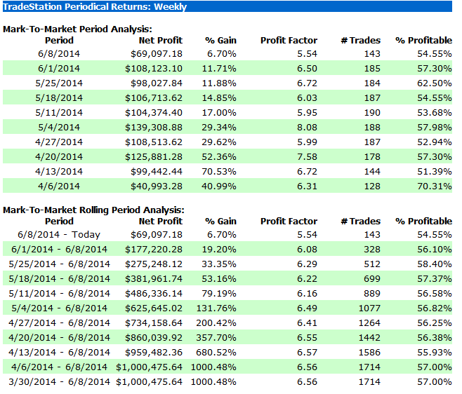Select the 6/1/2014 period cell
The height and width of the screenshot is (394, 462).
coord(59,69)
